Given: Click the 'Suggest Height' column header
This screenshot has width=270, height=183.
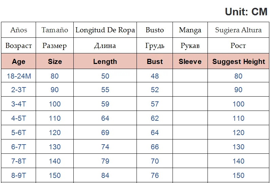Looking at the screenshot, I should pos(238,62).
